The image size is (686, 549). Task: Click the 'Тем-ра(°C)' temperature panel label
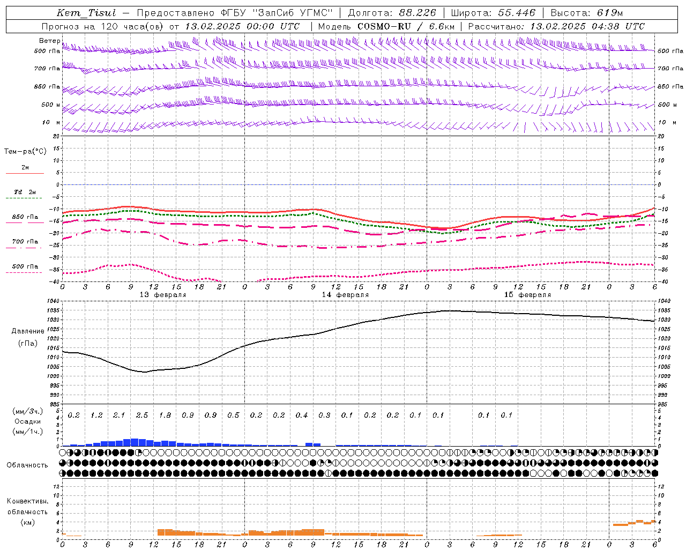[x=25, y=152]
